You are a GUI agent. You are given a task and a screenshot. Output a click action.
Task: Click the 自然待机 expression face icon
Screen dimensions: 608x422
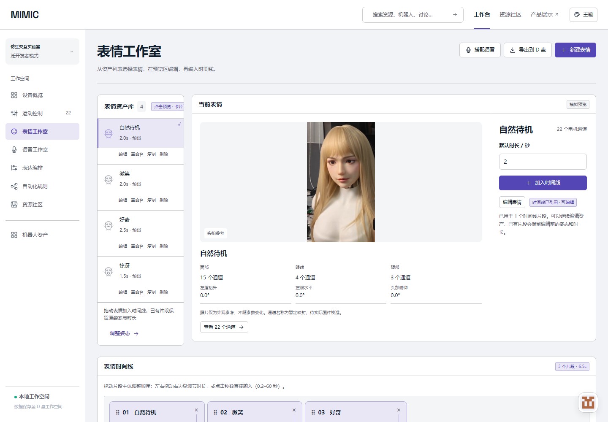(x=109, y=133)
